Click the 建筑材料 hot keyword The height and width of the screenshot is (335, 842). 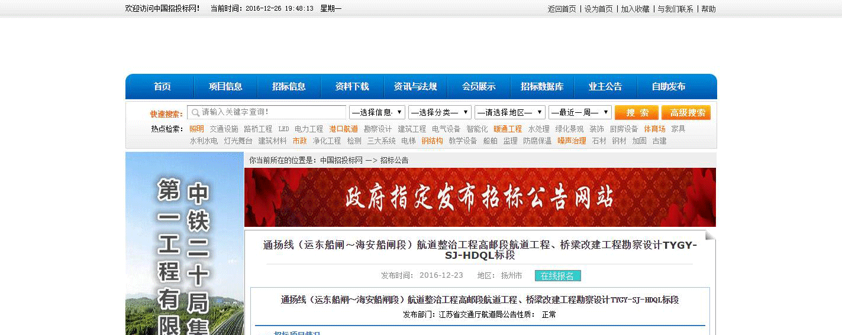coord(272,141)
